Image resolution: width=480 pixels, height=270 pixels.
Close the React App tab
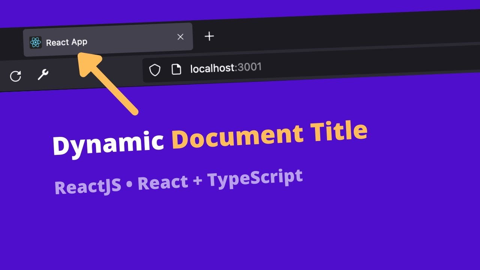pos(180,37)
